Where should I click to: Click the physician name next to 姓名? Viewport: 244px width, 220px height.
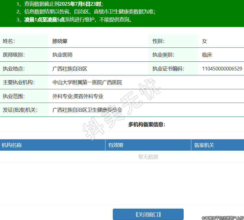[x=60, y=41]
